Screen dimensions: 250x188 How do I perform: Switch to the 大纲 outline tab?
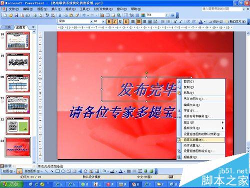point(7,27)
